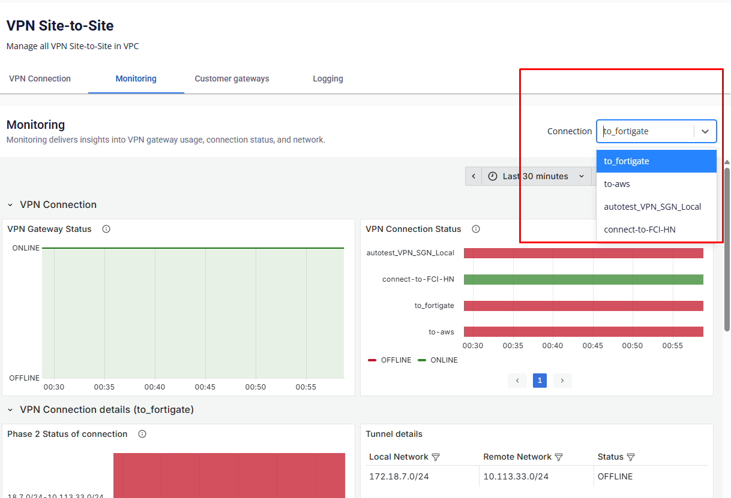Click info icon beside VPN Connection Status
Viewport: 731px width, 498px height.
pyautogui.click(x=476, y=229)
